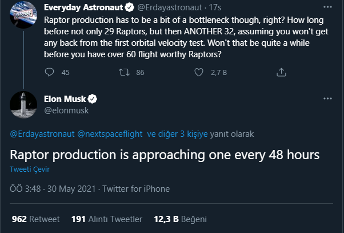Click the Everyday Astronaut display name
The width and height of the screenshot is (344, 233).
pyautogui.click(x=83, y=7)
